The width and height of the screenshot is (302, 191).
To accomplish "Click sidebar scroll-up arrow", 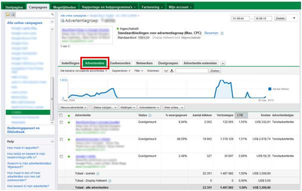I will 52,29.
